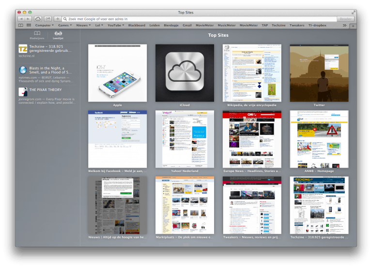This screenshot has width=372, height=268.
Task: Go back with the back arrow
Action: click(21, 19)
